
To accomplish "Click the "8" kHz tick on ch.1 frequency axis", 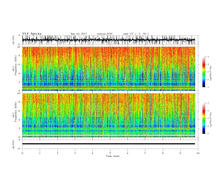I will [x=20, y=56].
